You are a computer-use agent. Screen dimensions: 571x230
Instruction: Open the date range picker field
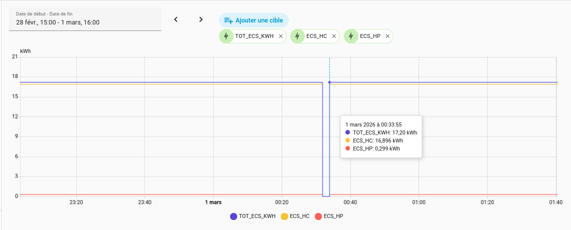85,19
